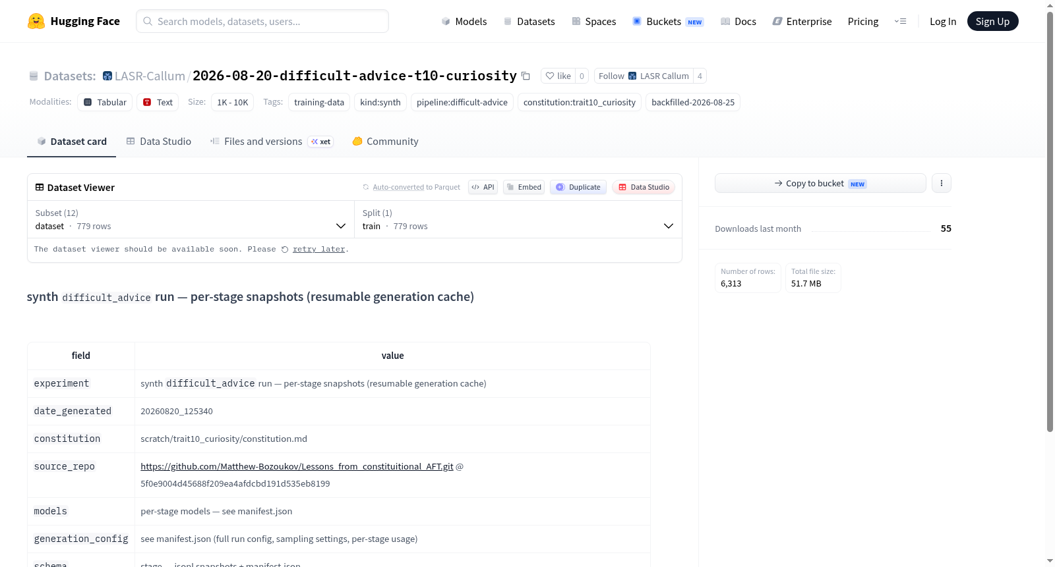Viewport: 1055px width, 567px height.
Task: Click the 'generation_config' field cell
Action: (x=81, y=539)
